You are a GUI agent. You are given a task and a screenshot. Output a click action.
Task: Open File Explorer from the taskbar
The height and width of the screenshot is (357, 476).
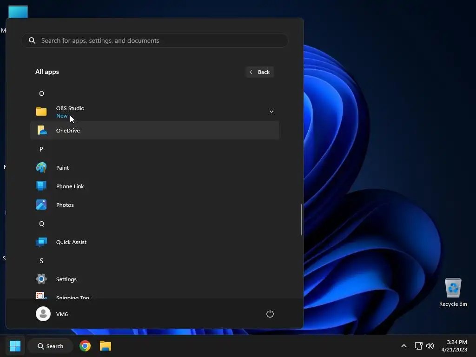106,346
